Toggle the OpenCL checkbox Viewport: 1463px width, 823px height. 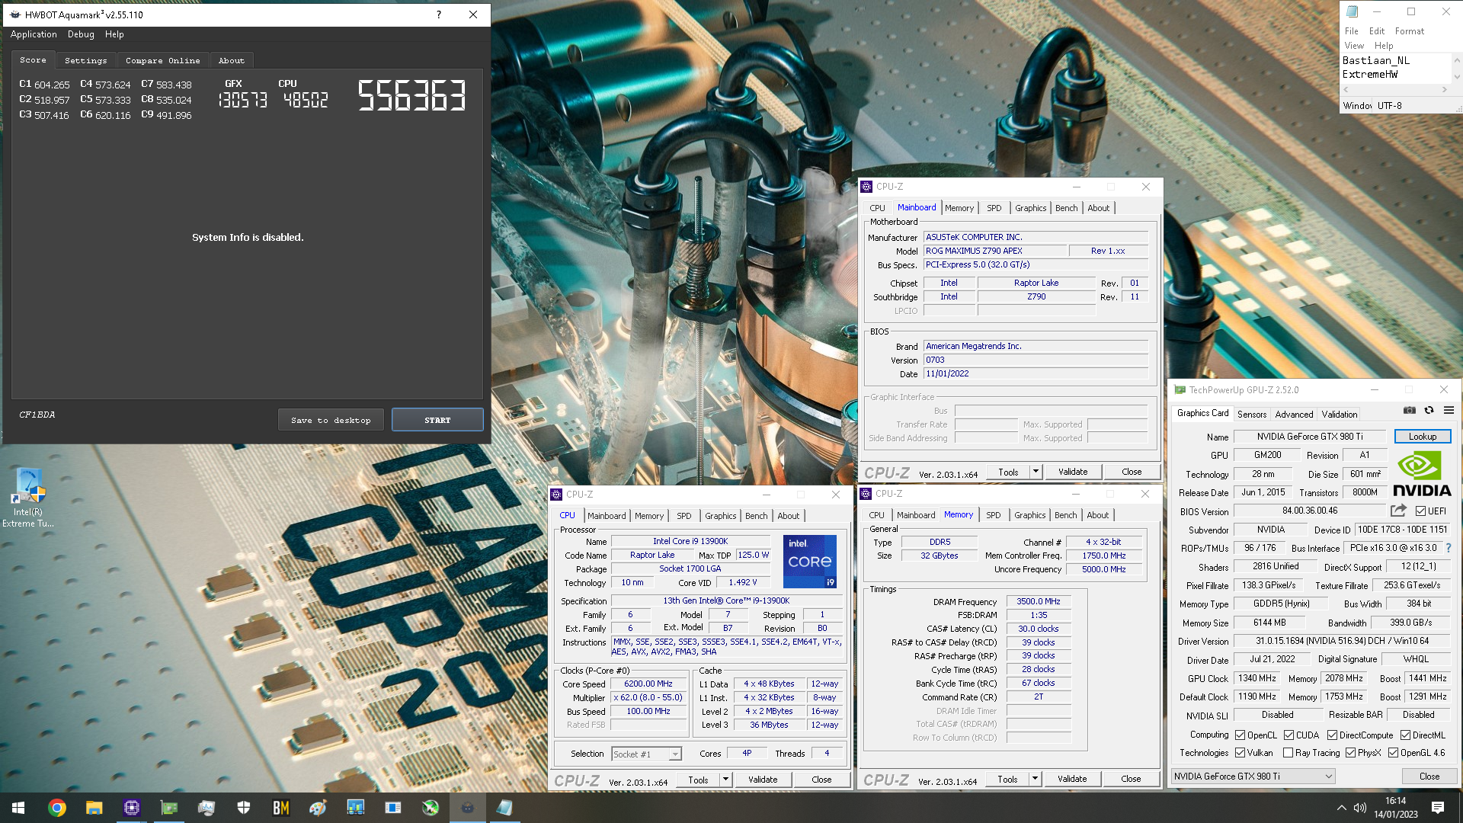1241,735
